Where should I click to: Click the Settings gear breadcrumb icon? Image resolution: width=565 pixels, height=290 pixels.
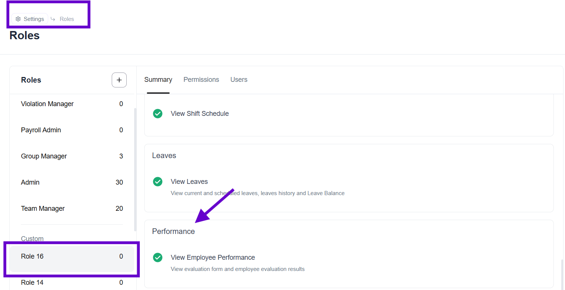click(18, 19)
